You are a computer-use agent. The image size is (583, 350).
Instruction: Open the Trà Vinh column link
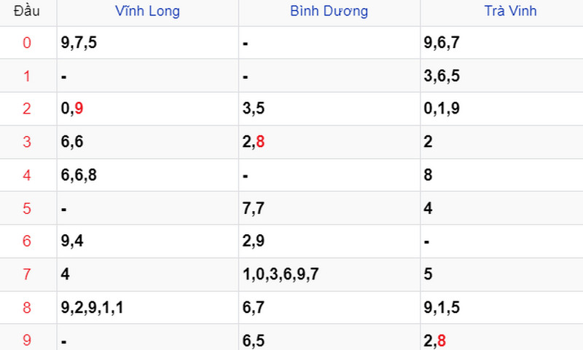coord(510,11)
